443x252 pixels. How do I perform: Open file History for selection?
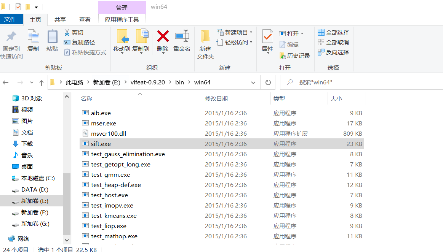[295, 55]
